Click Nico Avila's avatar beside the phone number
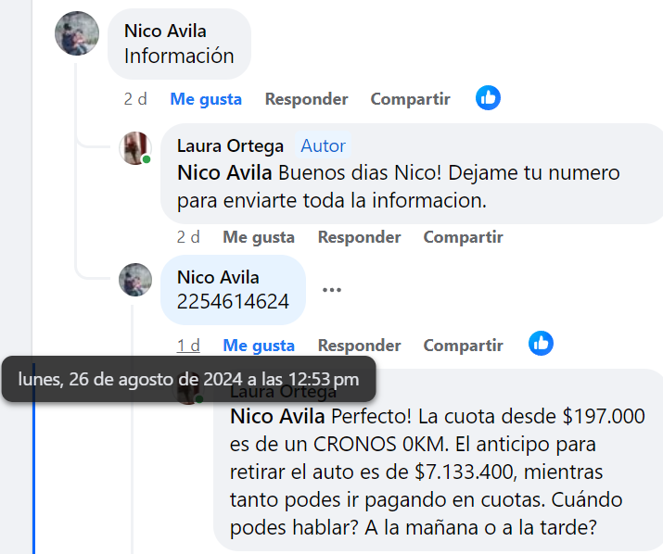The height and width of the screenshot is (554, 663). 136,280
